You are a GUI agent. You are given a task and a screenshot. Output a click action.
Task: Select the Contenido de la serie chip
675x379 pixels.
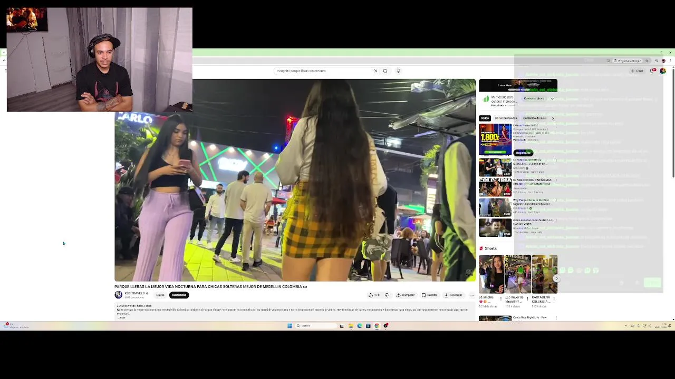pyautogui.click(x=534, y=118)
